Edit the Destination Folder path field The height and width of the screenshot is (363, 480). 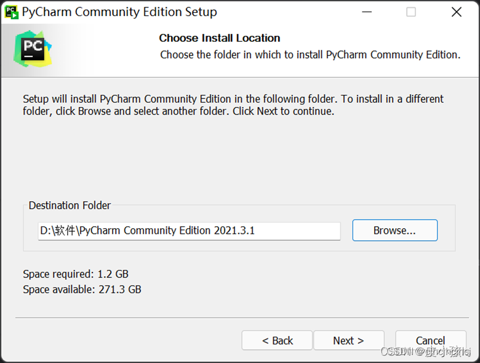(x=189, y=231)
